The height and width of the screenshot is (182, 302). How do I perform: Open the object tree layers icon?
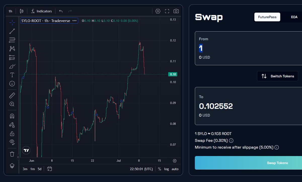pyautogui.click(x=12, y=166)
